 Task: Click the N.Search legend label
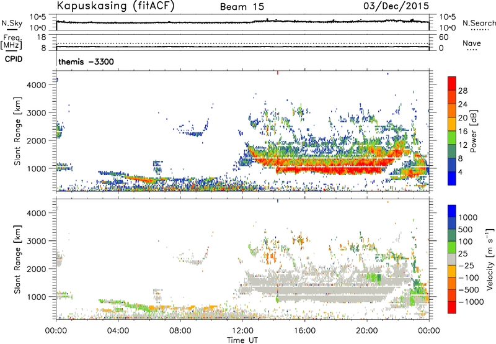tap(479, 23)
